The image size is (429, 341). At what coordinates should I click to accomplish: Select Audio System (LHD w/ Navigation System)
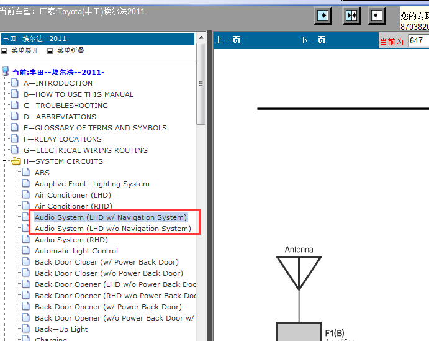pyautogui.click(x=111, y=217)
